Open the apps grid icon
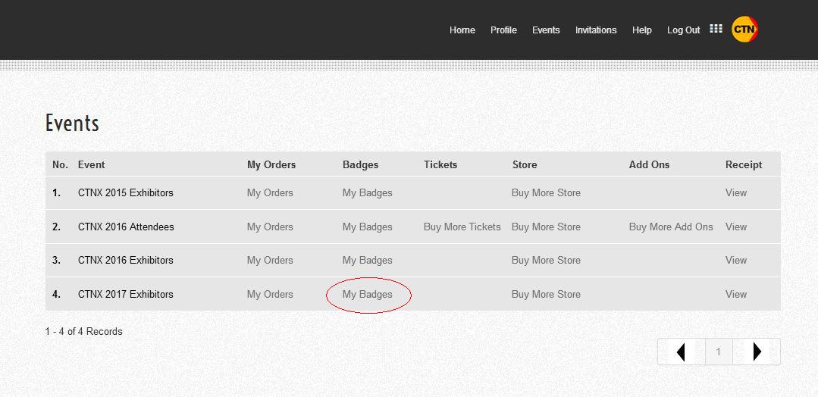This screenshot has height=397, width=818. click(x=716, y=29)
